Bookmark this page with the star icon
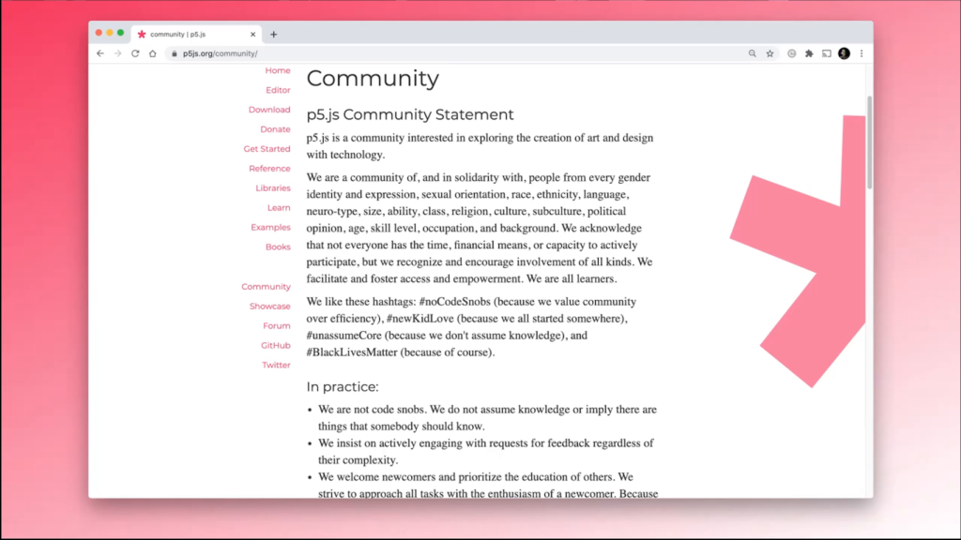The width and height of the screenshot is (961, 540). (x=770, y=53)
